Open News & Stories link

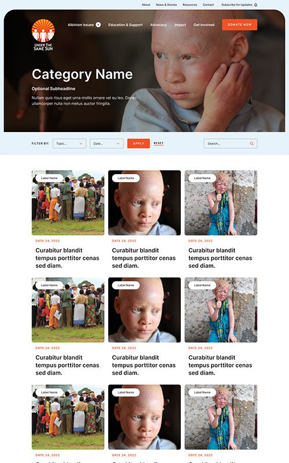pyautogui.click(x=166, y=5)
